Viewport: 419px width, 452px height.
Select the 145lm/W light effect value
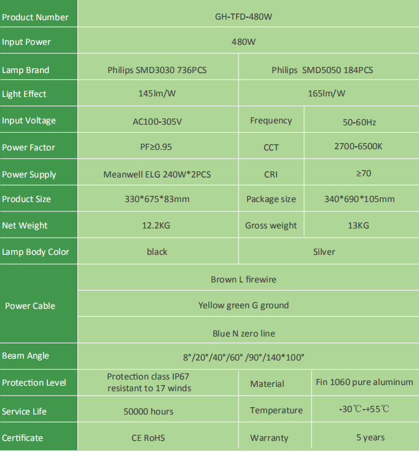[158, 93]
